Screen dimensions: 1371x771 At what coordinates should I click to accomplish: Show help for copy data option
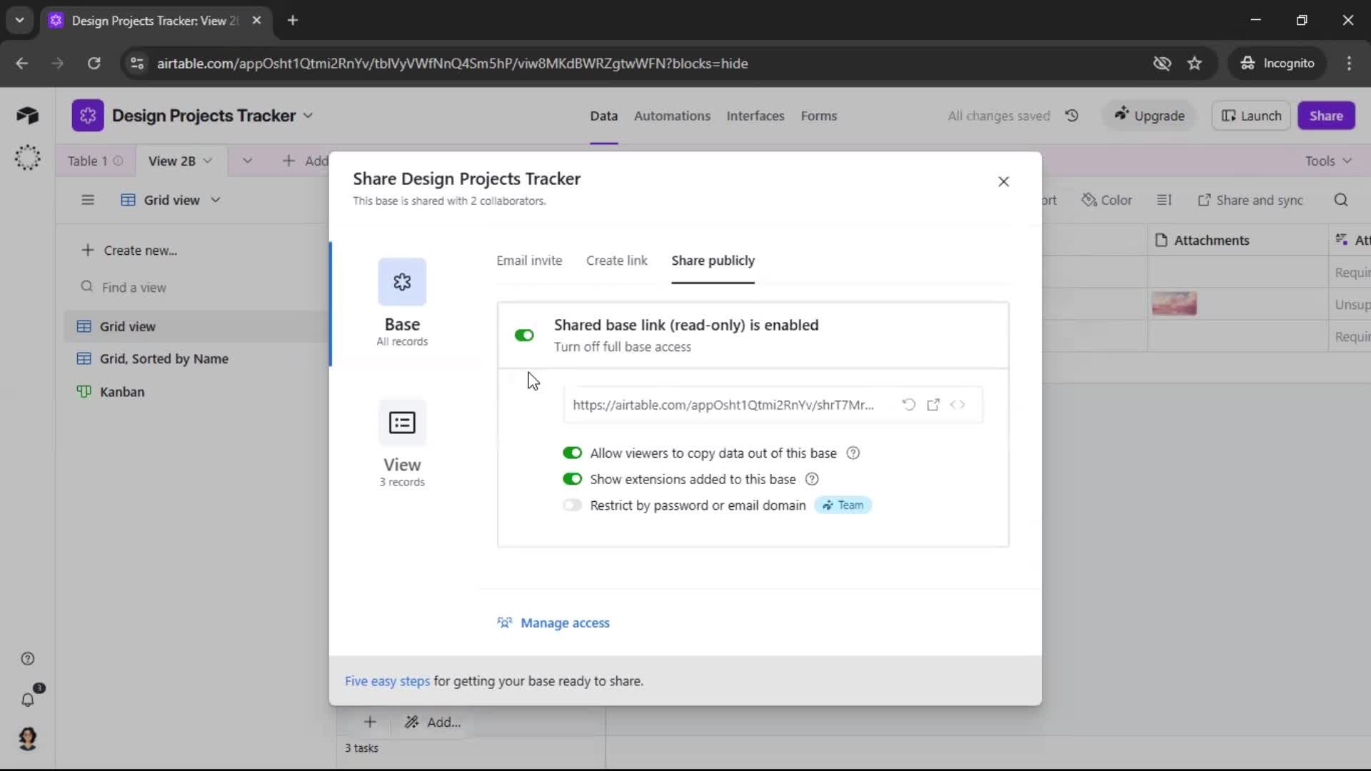coord(853,453)
